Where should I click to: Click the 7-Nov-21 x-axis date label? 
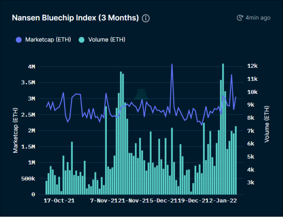[x=104, y=201]
